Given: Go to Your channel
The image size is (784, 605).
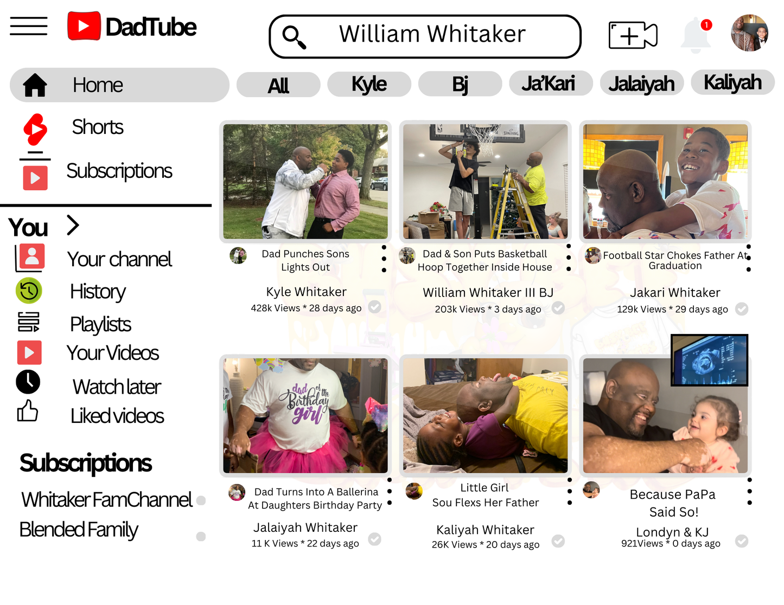Looking at the screenshot, I should point(119,259).
